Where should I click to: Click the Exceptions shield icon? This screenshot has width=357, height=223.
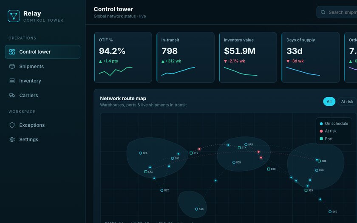coord(12,125)
